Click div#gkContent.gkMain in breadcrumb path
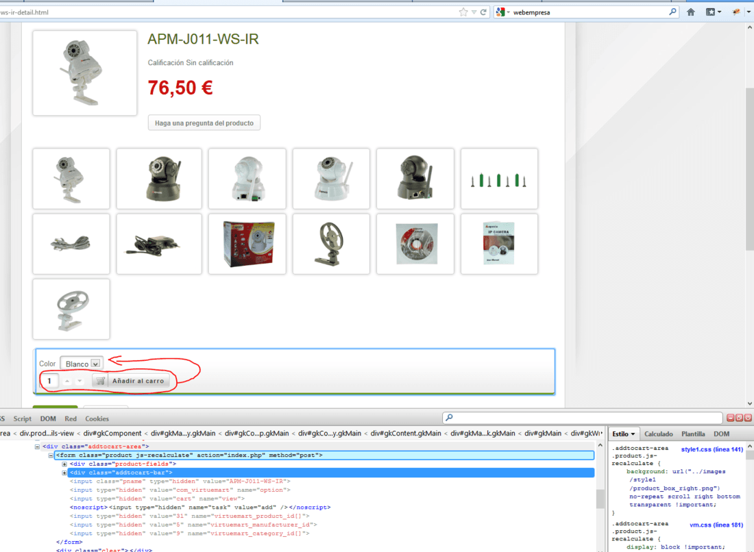 [x=405, y=434]
